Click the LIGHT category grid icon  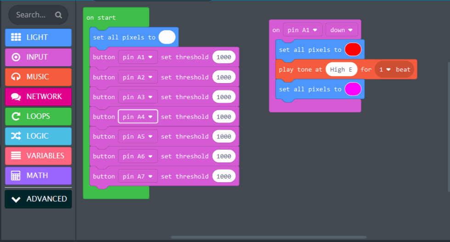point(16,37)
